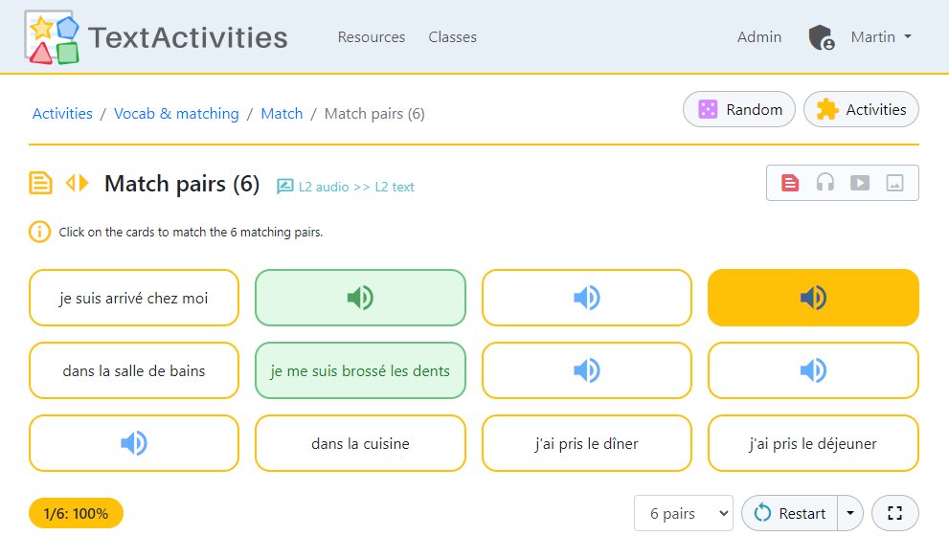Toggle fullscreen mode

[894, 513]
